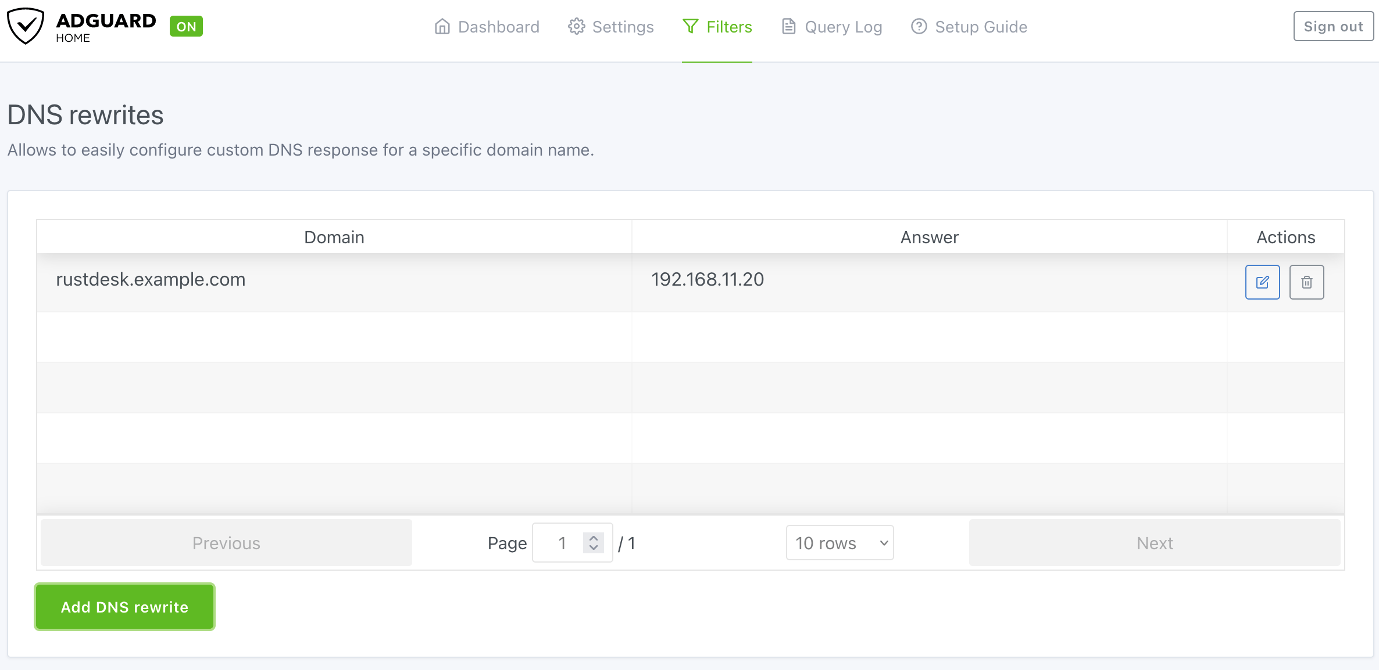Decrement page number with stepper down arrow
Viewport: 1379px width, 670px height.
click(x=594, y=547)
